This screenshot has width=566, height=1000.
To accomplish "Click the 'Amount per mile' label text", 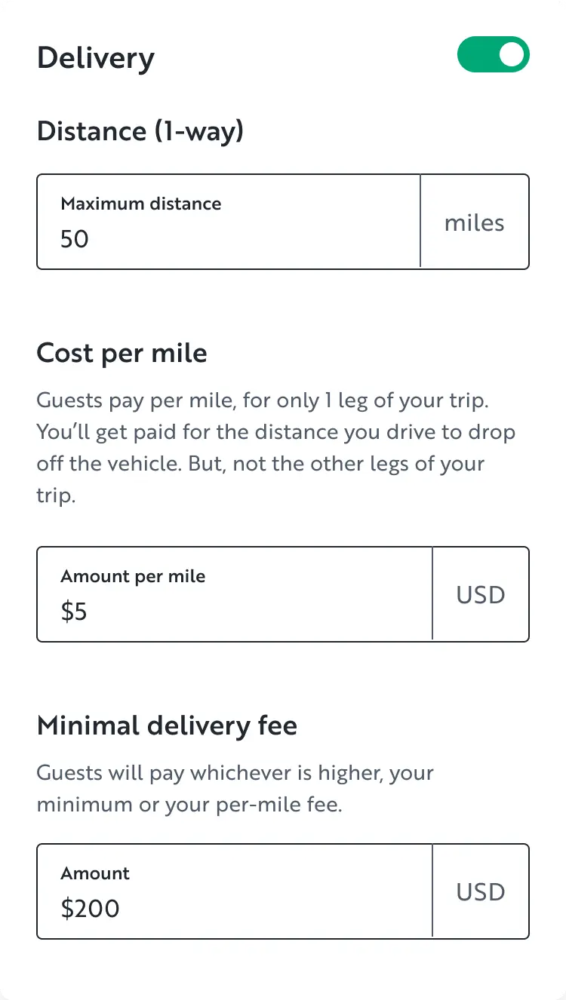I will [133, 576].
